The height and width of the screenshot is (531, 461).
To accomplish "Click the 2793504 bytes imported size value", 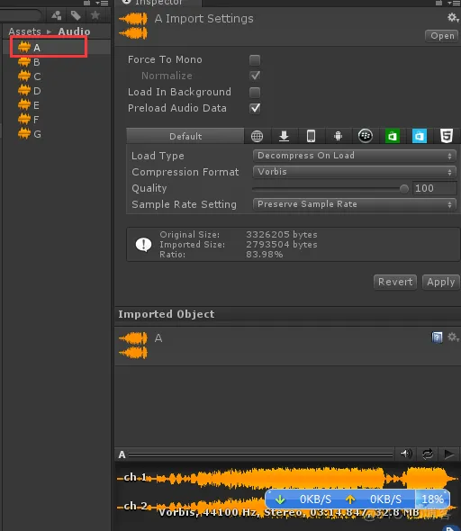I will pos(282,244).
